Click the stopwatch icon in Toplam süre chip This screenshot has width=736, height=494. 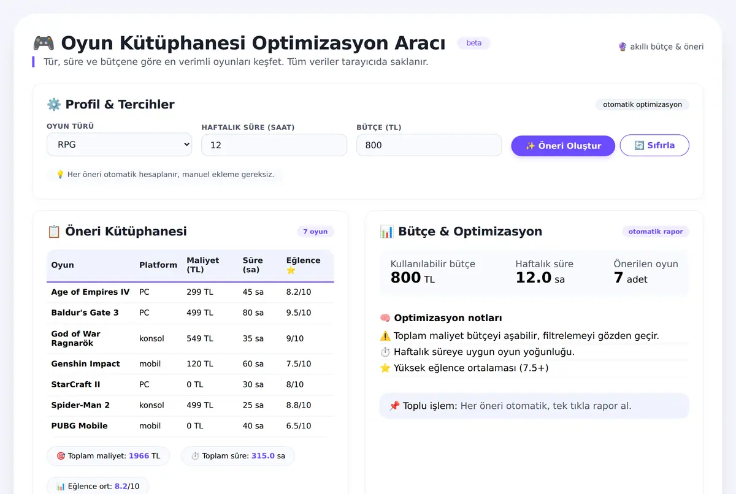coord(195,456)
